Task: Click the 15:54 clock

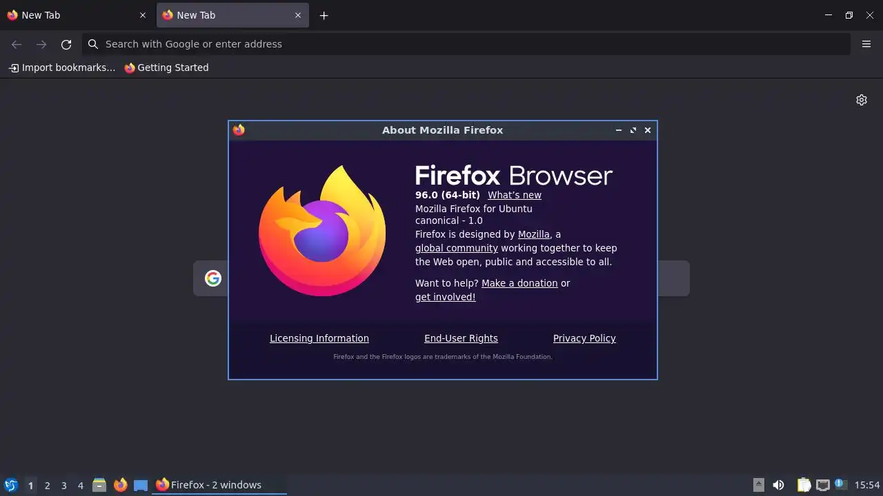Action: [x=867, y=485]
